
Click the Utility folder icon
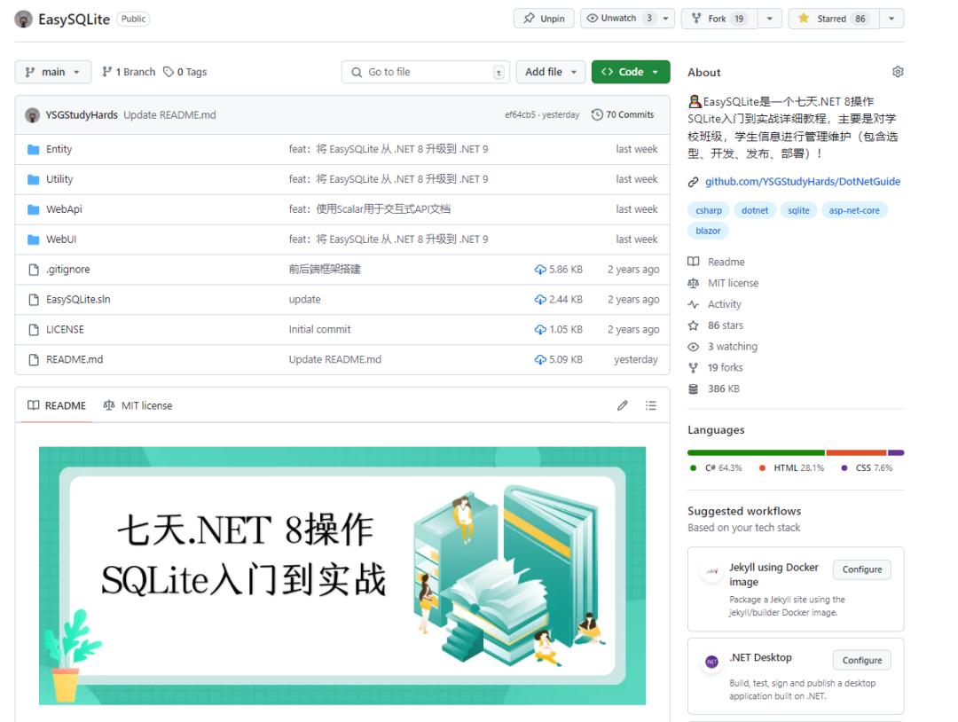tap(34, 179)
